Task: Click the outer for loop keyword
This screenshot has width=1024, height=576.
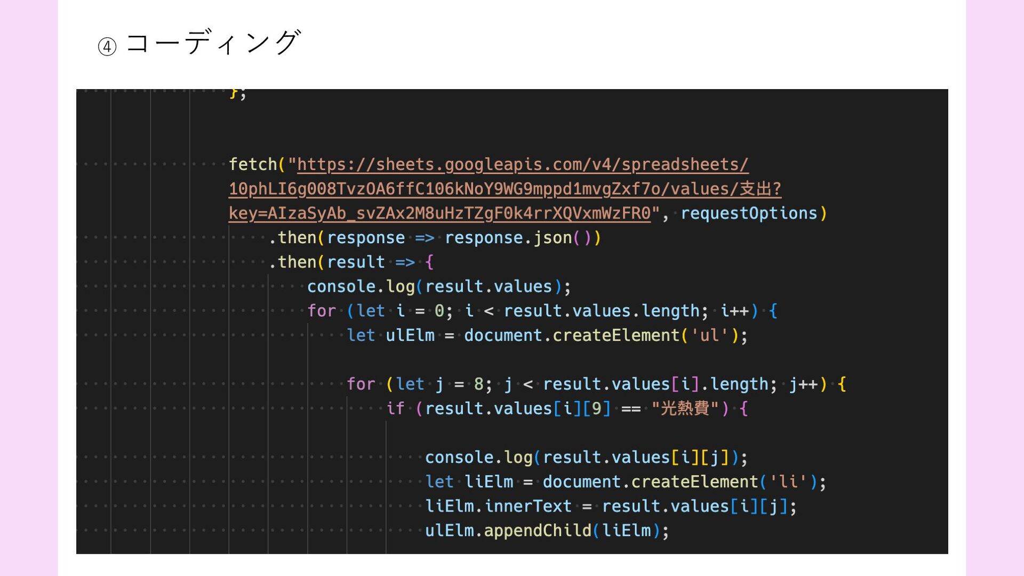Action: (x=322, y=311)
